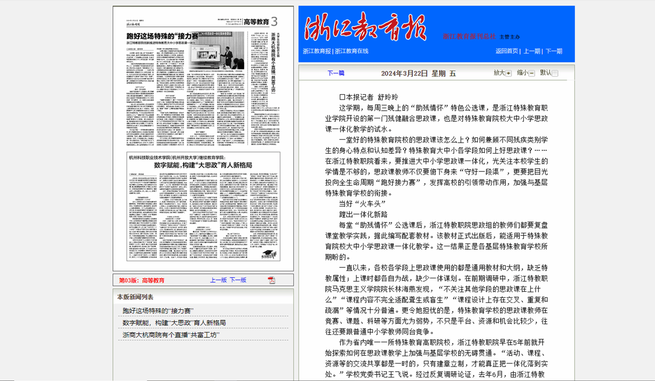Click the red 浙江教育报刊总社 text

click(x=469, y=36)
